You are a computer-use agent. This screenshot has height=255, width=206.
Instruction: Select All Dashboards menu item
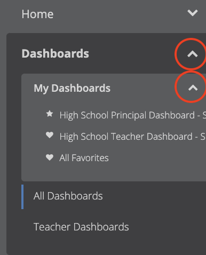pyautogui.click(x=68, y=196)
